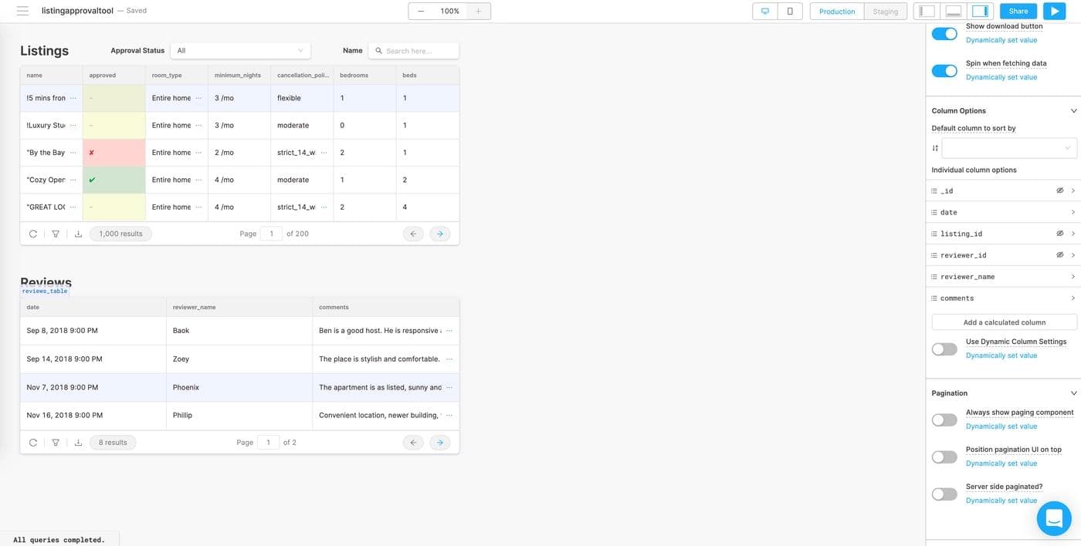Unhide the listing_id column
The width and height of the screenshot is (1081, 546).
[1060, 234]
